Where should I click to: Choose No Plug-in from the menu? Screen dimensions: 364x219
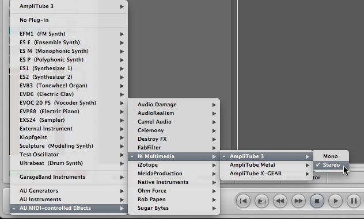pyautogui.click(x=69, y=20)
